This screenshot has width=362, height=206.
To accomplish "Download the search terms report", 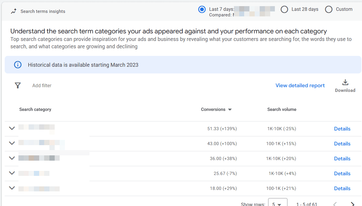I will (345, 86).
